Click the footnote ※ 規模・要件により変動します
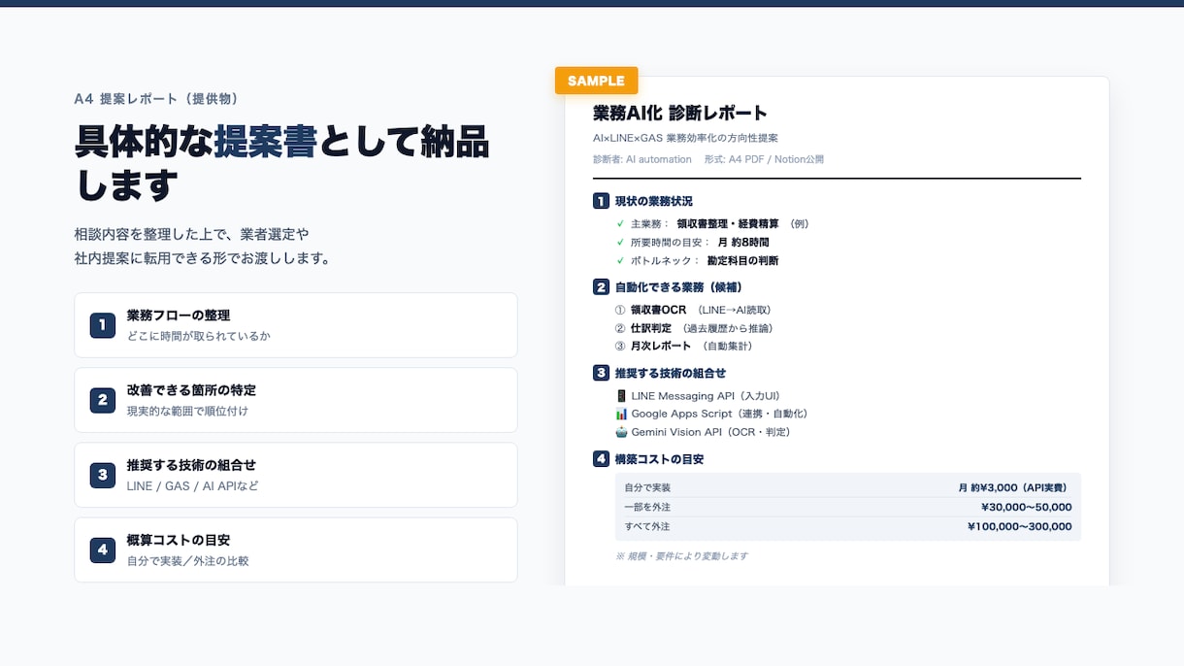Screen dimensions: 1184x666 pyautogui.click(x=681, y=556)
